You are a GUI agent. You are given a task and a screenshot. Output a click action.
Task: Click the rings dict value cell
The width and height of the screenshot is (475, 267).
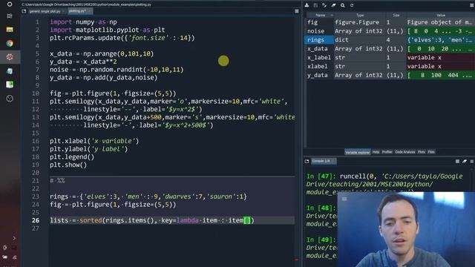point(441,40)
